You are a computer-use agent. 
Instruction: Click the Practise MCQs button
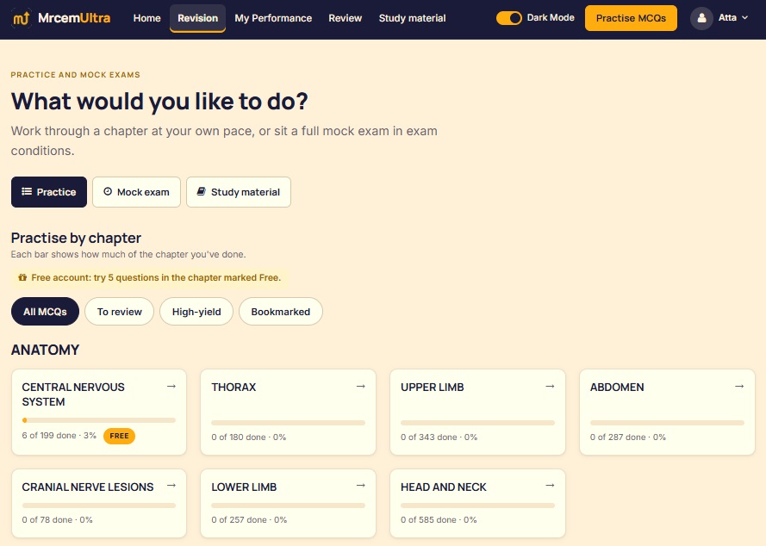(632, 18)
